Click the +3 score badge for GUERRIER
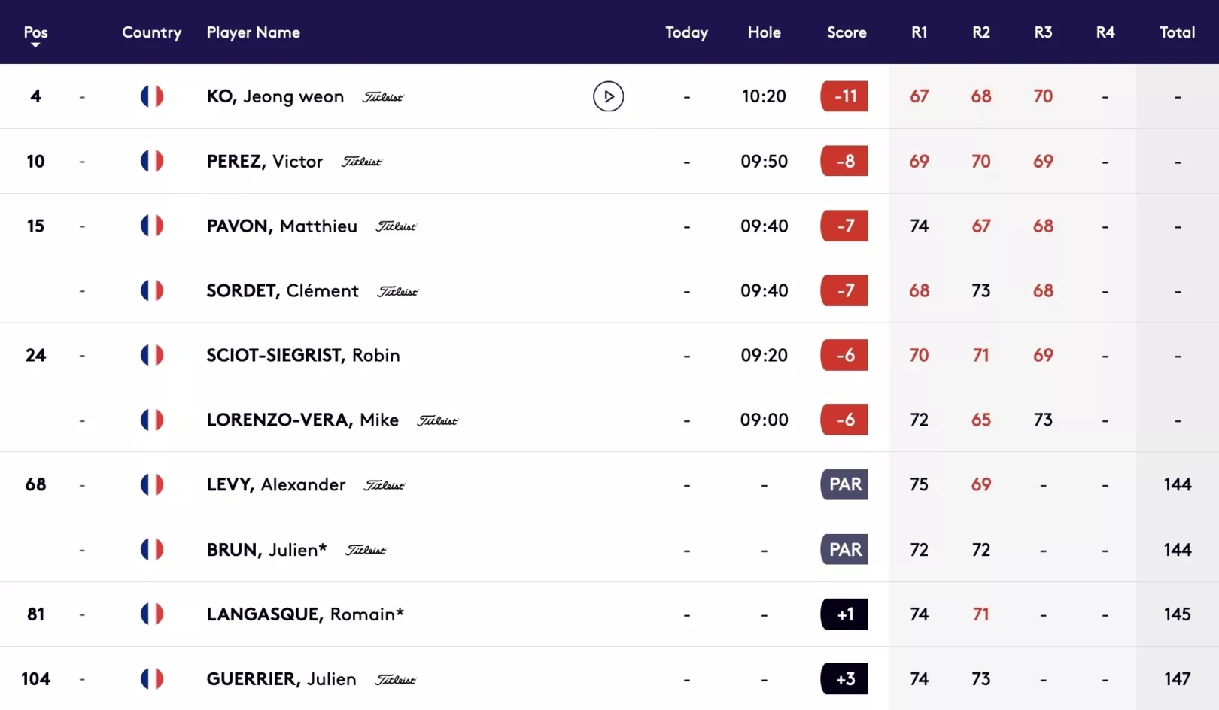This screenshot has width=1219, height=710. click(844, 678)
